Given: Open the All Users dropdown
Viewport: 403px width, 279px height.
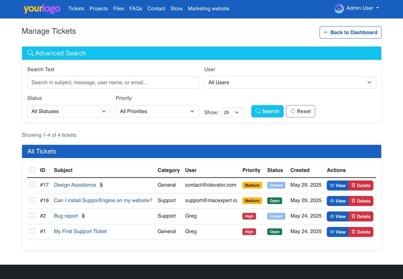Looking at the screenshot, I should click(x=290, y=82).
